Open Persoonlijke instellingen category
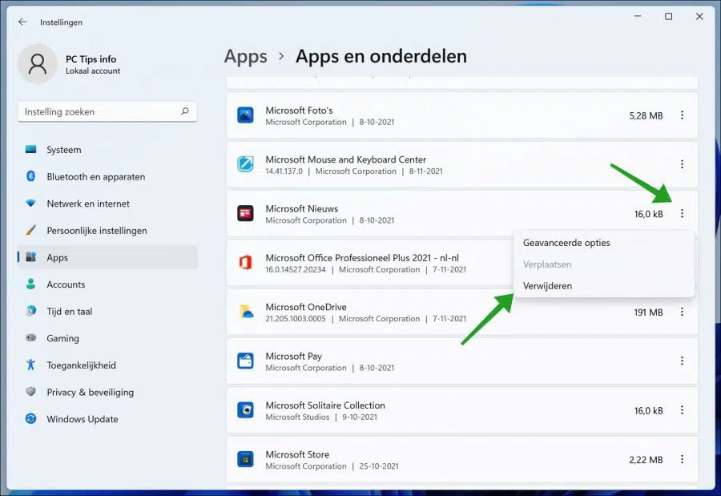This screenshot has width=721, height=496. point(107,231)
